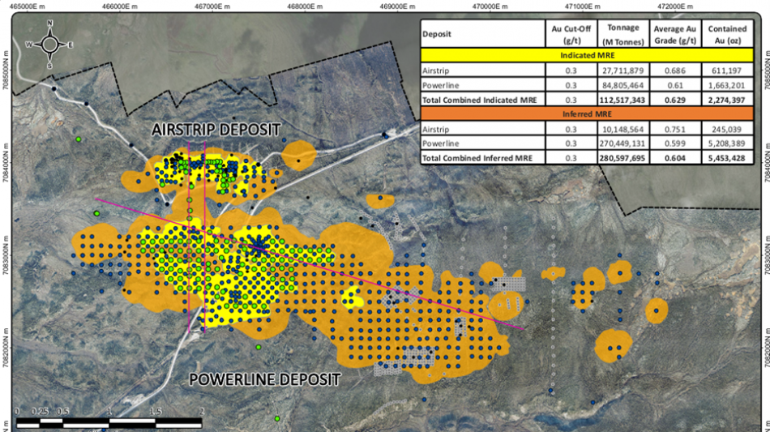Click the Au Cut-Off (g/t) column header
The width and height of the screenshot is (770, 432).
(571, 34)
